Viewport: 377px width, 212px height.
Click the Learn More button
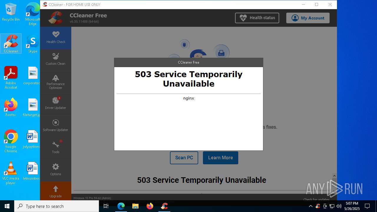(221, 158)
